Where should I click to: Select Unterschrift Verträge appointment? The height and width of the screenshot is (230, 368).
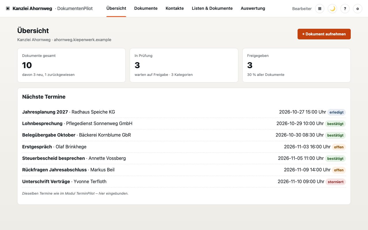point(184,182)
